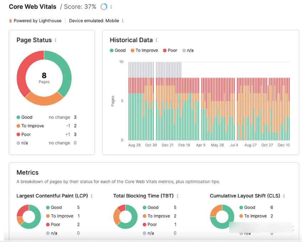Select the To Improve row in Page Status

point(32,126)
